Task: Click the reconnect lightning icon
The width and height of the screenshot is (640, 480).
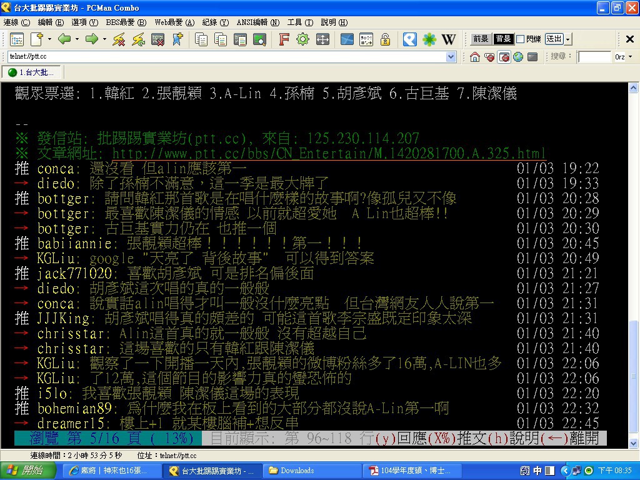Action: [x=138, y=39]
